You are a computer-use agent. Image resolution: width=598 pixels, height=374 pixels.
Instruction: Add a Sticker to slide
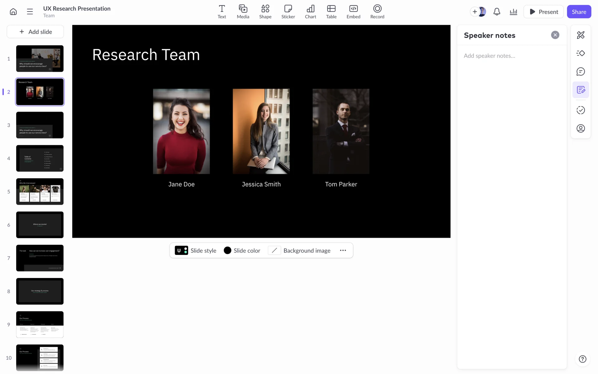point(288,12)
